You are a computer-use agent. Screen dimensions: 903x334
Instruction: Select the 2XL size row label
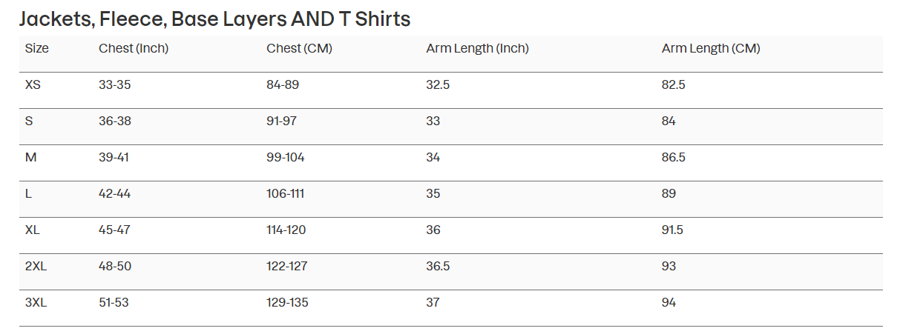(36, 267)
